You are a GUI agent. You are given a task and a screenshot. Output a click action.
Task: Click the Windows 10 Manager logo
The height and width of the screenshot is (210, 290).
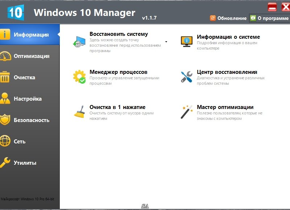16,12
